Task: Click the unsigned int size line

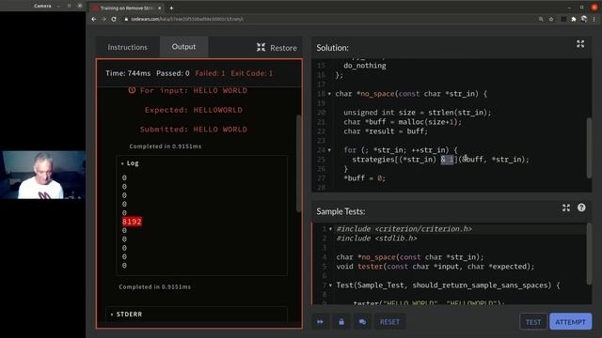Action: tap(417, 113)
